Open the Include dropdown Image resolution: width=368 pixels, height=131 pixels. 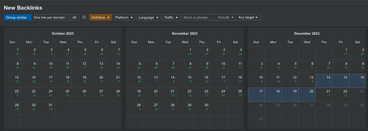pos(226,17)
